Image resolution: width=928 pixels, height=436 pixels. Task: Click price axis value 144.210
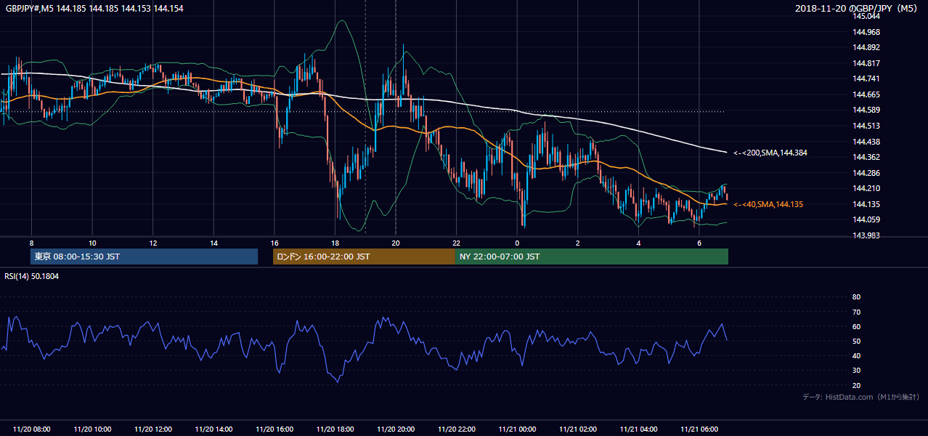tap(866, 189)
